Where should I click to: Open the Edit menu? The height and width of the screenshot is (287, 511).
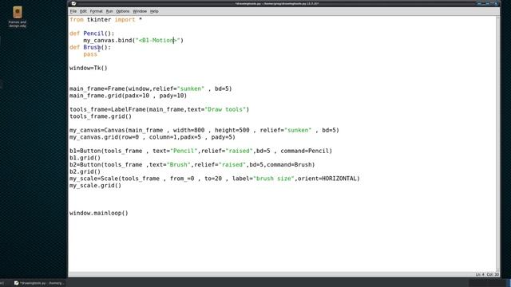[x=83, y=11]
